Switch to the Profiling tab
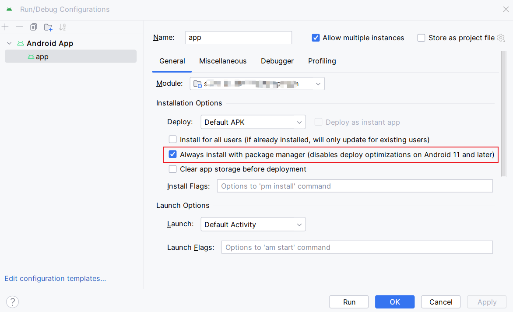The image size is (513, 312). (322, 61)
